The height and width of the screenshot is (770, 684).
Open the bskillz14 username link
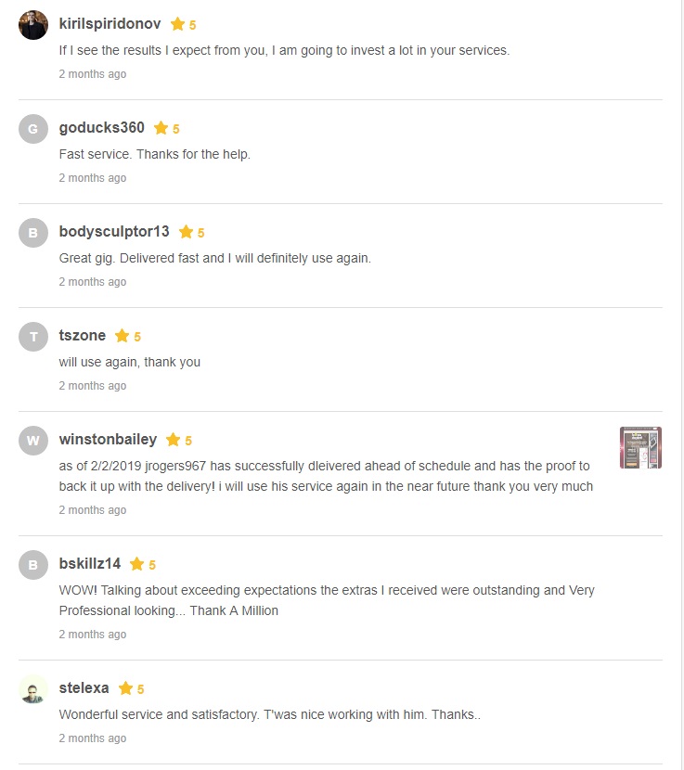point(90,564)
